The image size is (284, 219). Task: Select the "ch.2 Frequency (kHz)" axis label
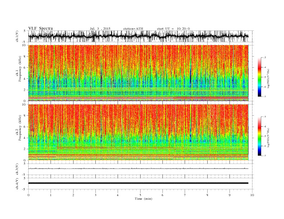[19, 128]
